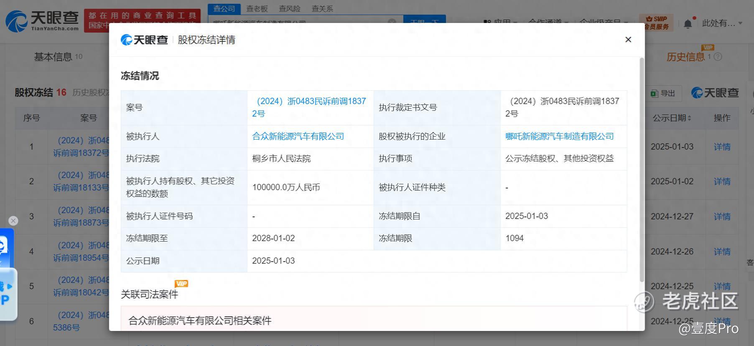The width and height of the screenshot is (754, 346).
Task: Open background case link ending 5386号
Action: click(x=81, y=321)
